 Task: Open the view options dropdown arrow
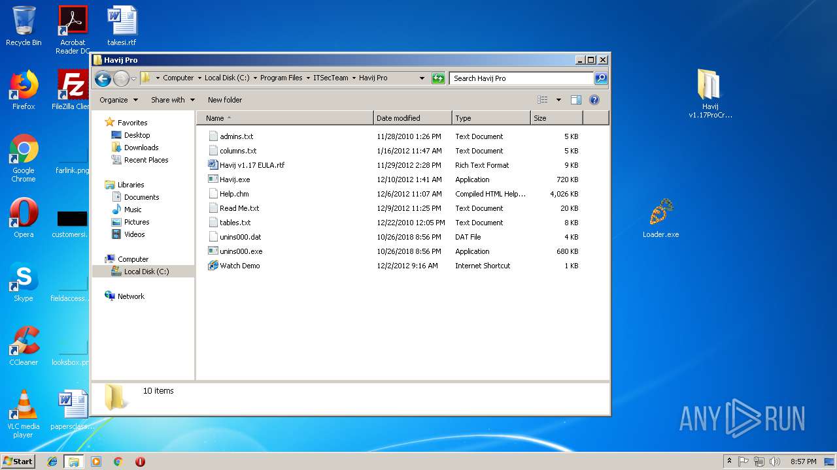pyautogui.click(x=558, y=100)
